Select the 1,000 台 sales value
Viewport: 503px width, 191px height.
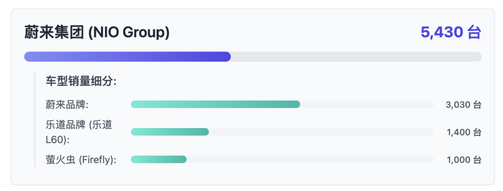pos(464,159)
